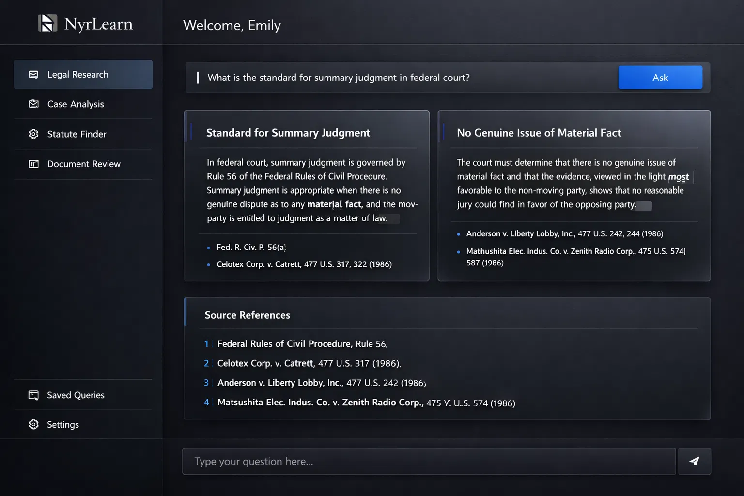
Task: Click the Document Review icon
Action: [33, 164]
